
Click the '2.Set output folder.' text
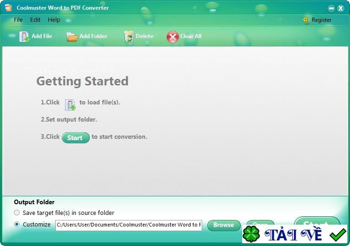tap(69, 120)
